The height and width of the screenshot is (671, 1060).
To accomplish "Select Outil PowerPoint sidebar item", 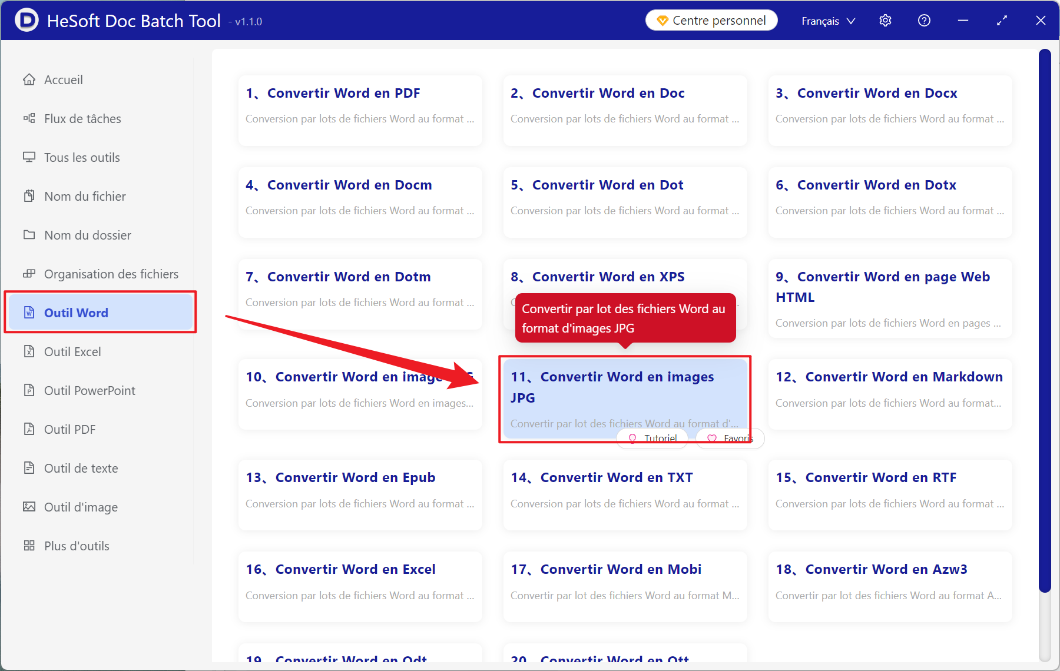I will coord(100,390).
